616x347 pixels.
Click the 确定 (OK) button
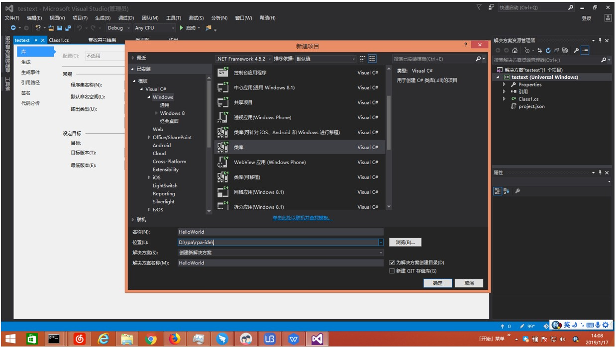(x=437, y=283)
